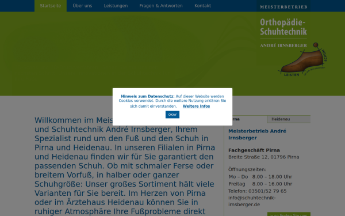Accept cookies with OKAY button
This screenshot has width=345, height=216.
tap(172, 115)
